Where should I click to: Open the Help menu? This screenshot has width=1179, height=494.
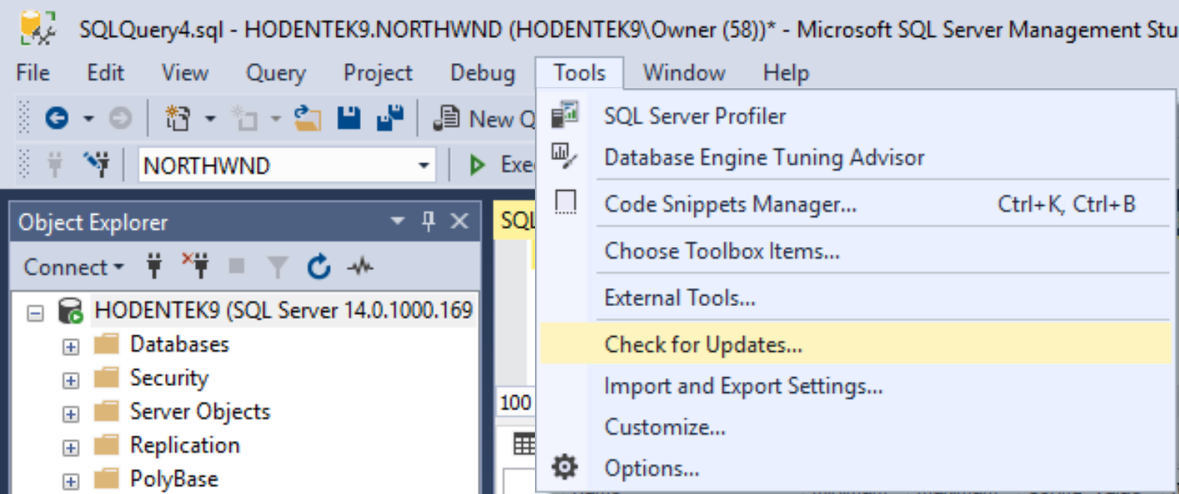point(786,73)
